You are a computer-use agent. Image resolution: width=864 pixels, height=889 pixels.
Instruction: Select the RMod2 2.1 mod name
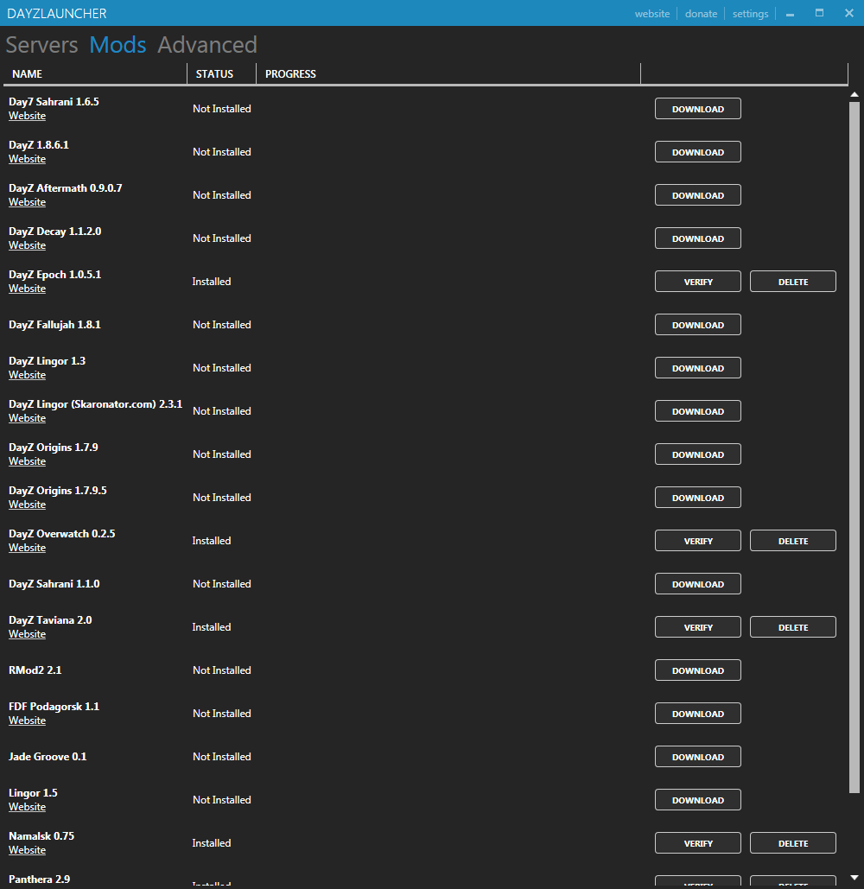click(x=35, y=670)
